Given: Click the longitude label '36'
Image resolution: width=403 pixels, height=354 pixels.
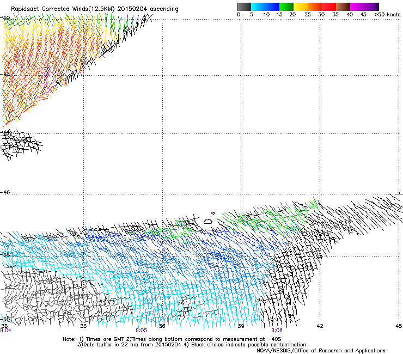Looking at the screenshot, I should [x=162, y=326].
